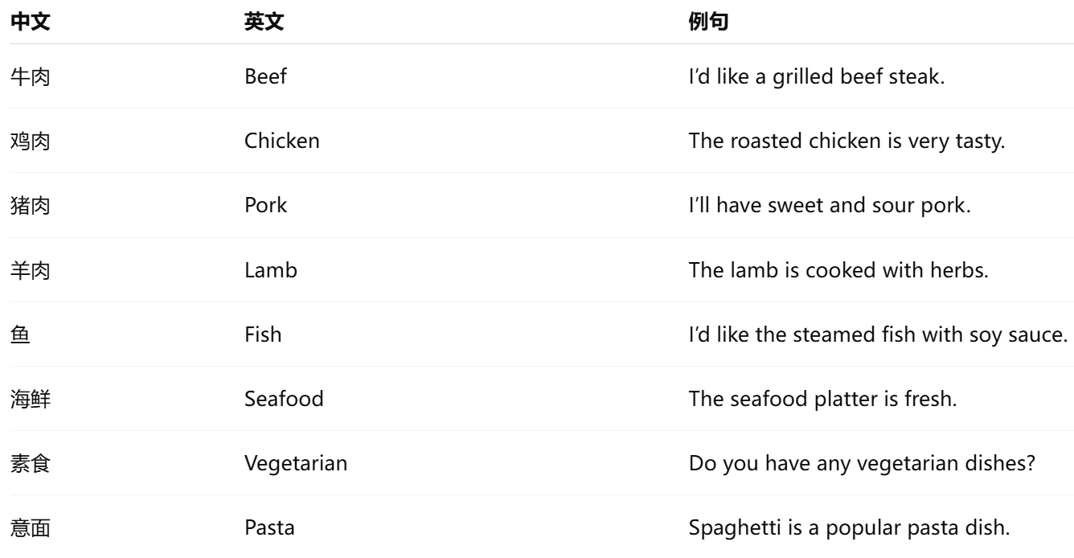
Task: Click the word Vegetarian
Action: 296,463
